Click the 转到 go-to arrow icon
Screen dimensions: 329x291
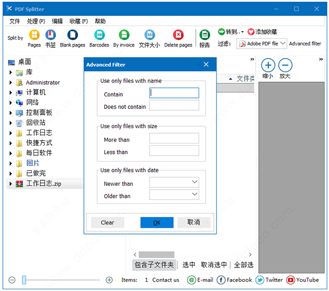[x=221, y=32]
